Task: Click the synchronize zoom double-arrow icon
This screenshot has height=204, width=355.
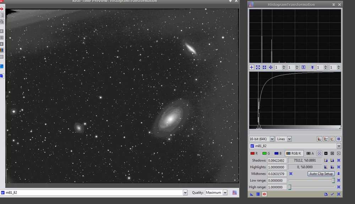Action: (x=312, y=67)
